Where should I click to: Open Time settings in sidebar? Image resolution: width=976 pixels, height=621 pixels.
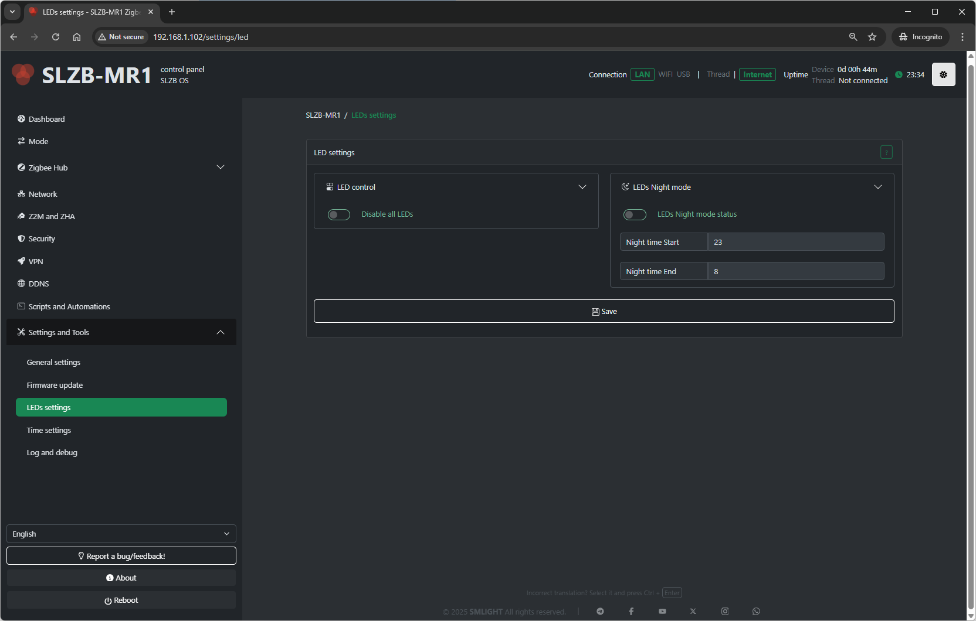[49, 430]
